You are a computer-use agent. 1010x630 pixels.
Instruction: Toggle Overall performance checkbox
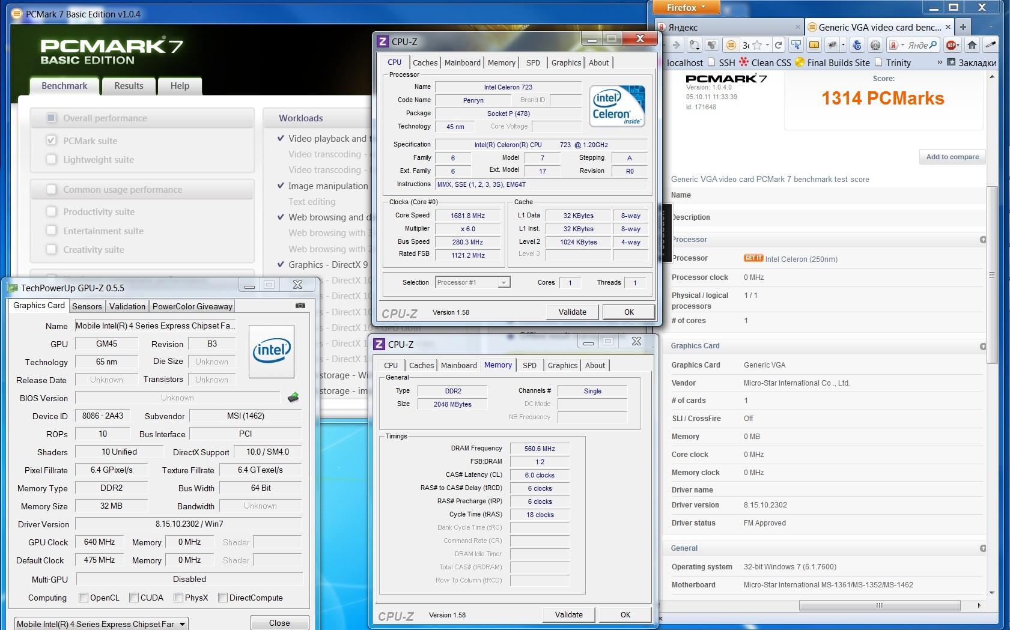coord(52,118)
